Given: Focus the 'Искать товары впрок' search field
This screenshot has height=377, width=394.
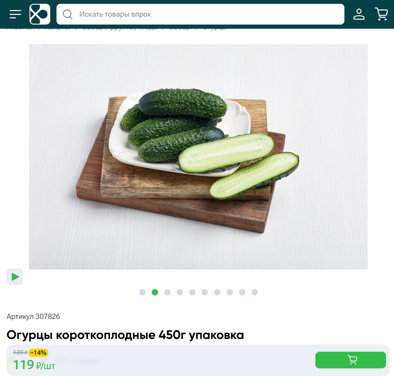Looking at the screenshot, I should tap(200, 14).
